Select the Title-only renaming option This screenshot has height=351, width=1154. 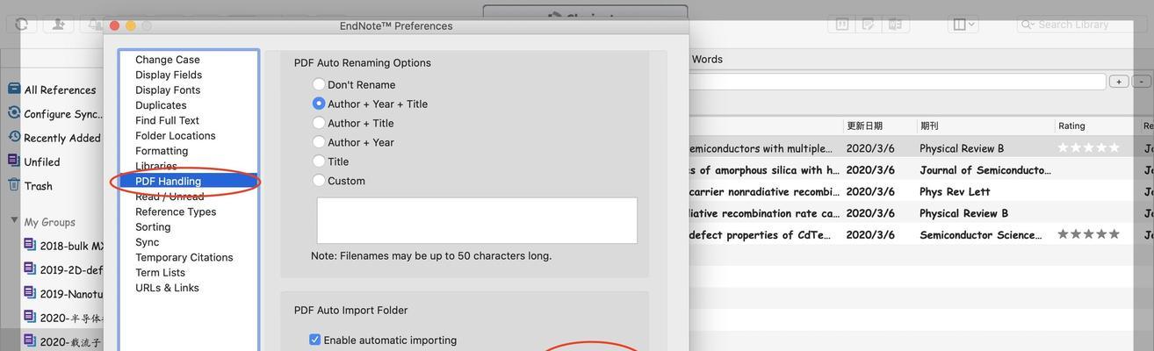319,161
